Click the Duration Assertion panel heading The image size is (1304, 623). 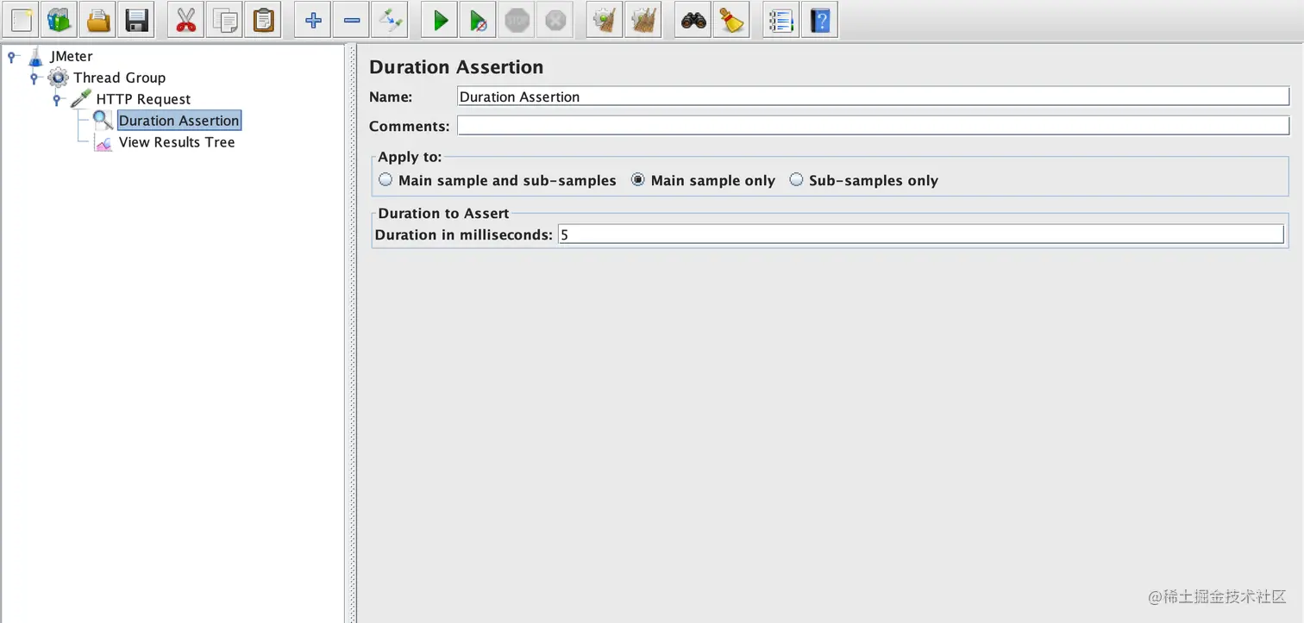pos(456,67)
